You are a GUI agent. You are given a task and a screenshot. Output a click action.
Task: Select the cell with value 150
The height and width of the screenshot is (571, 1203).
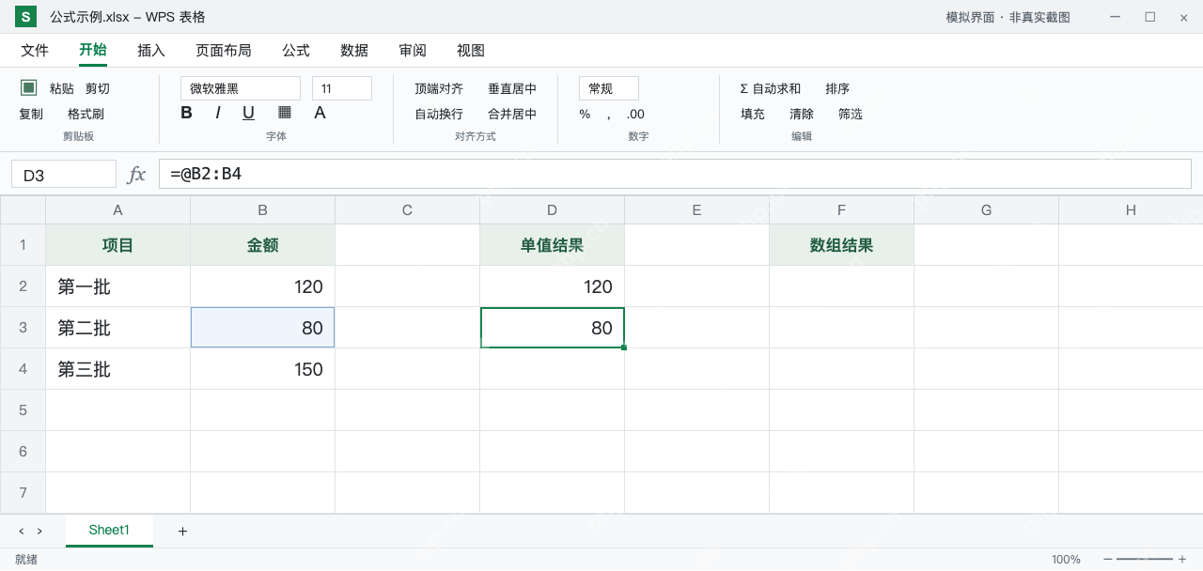coord(263,369)
